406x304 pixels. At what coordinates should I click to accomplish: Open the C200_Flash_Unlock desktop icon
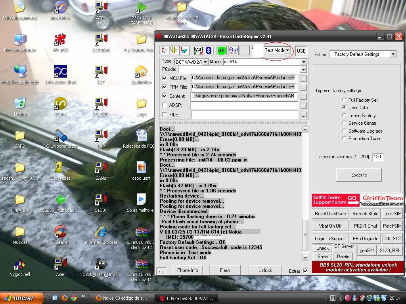(101, 267)
